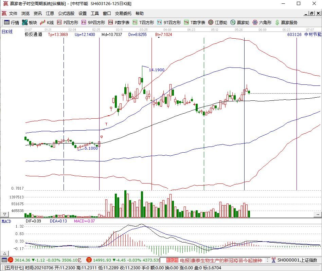Launch the 江恩轮 Gann wheel
The image size is (322, 271).
pos(218,23)
